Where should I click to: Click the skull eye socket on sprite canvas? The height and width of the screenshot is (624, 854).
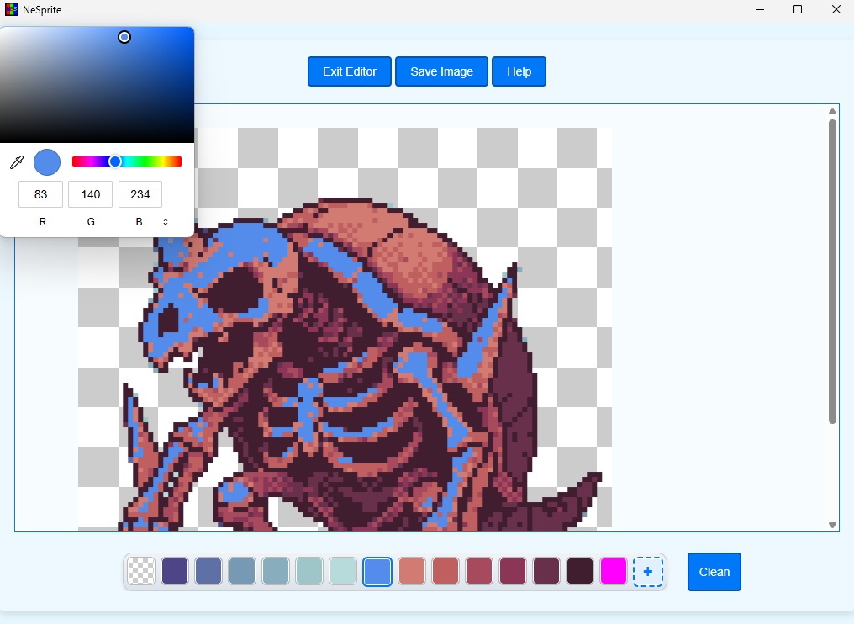coord(236,290)
